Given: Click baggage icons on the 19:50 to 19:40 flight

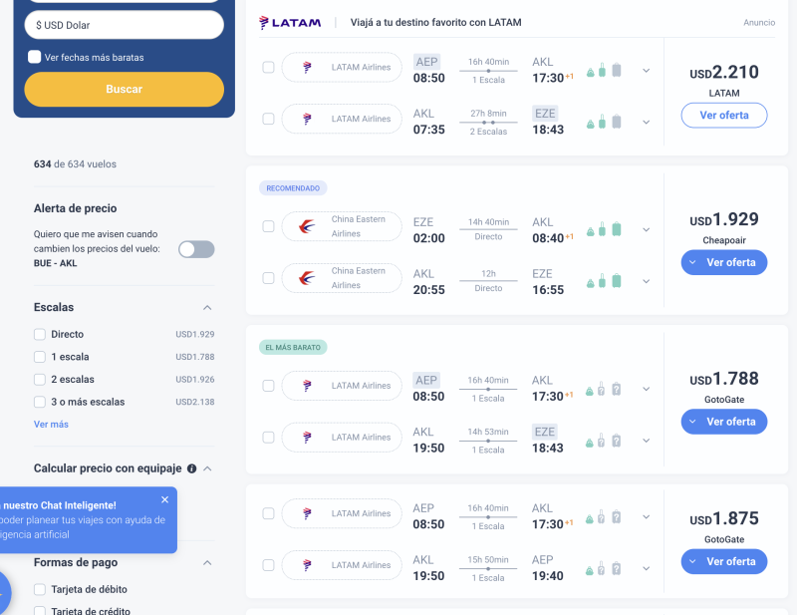Looking at the screenshot, I should click(x=604, y=568).
